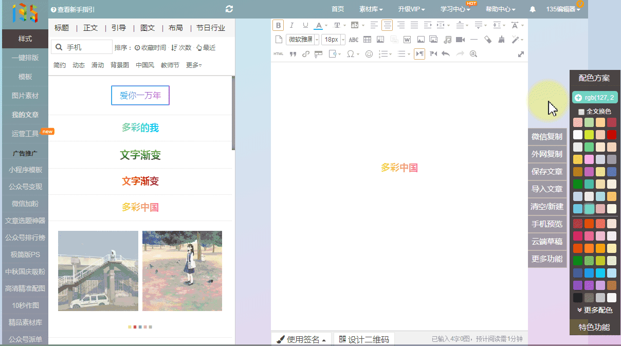Toggle bold formatting in the editor toolbar
Image resolution: width=621 pixels, height=346 pixels.
pos(278,25)
